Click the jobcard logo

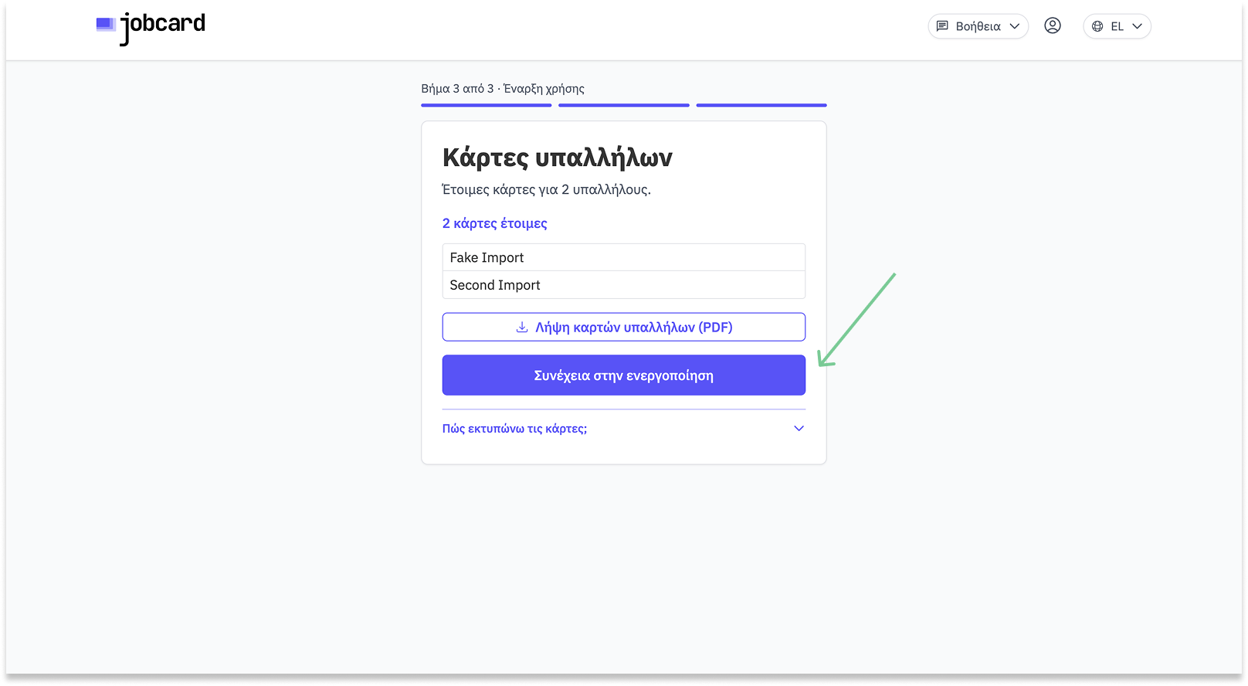[x=151, y=28]
